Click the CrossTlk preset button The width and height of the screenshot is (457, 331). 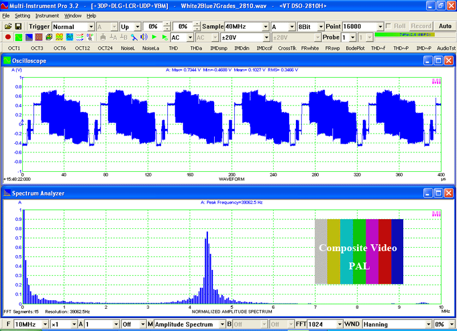[x=287, y=48]
